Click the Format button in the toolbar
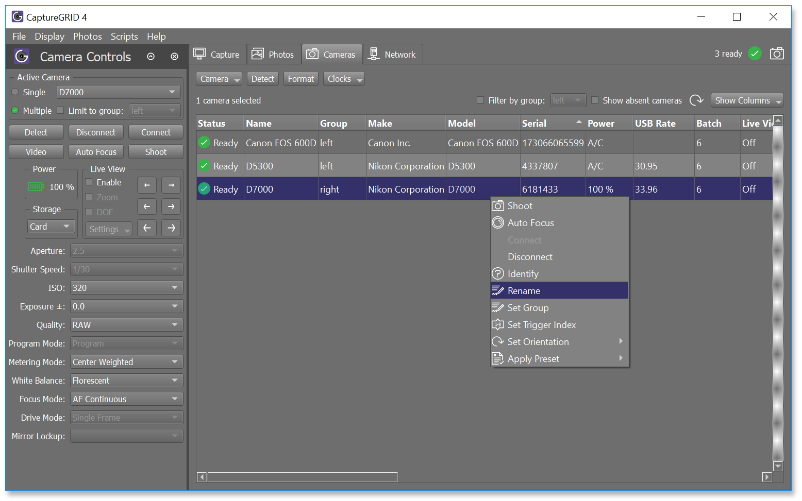This screenshot has height=501, width=802. (x=300, y=79)
